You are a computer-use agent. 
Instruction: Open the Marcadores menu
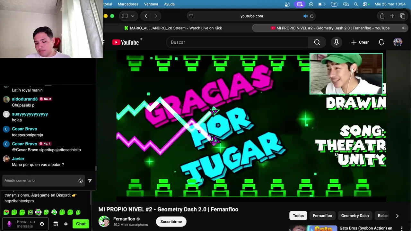pos(128,4)
